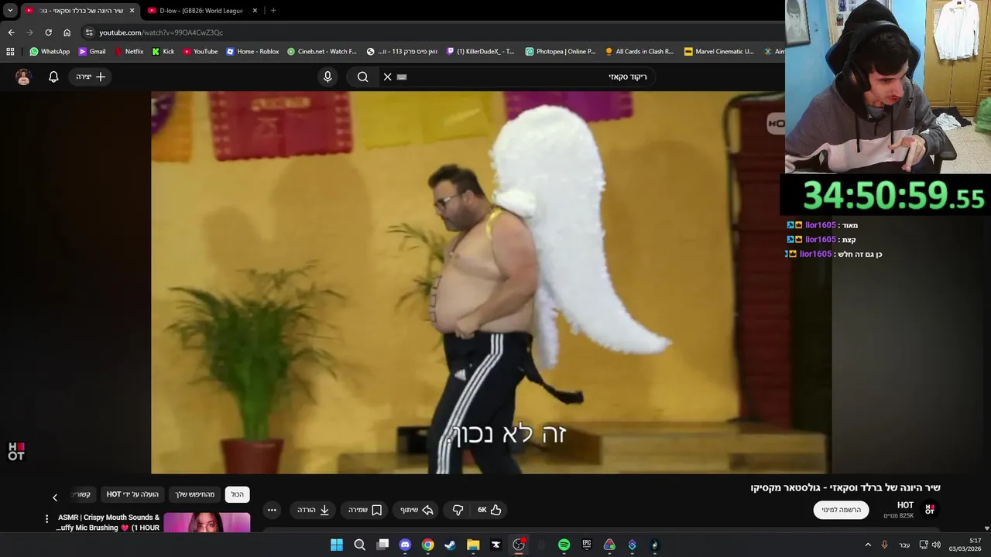Dislike the video with the thumbs down
The width and height of the screenshot is (991, 557).
coord(458,510)
